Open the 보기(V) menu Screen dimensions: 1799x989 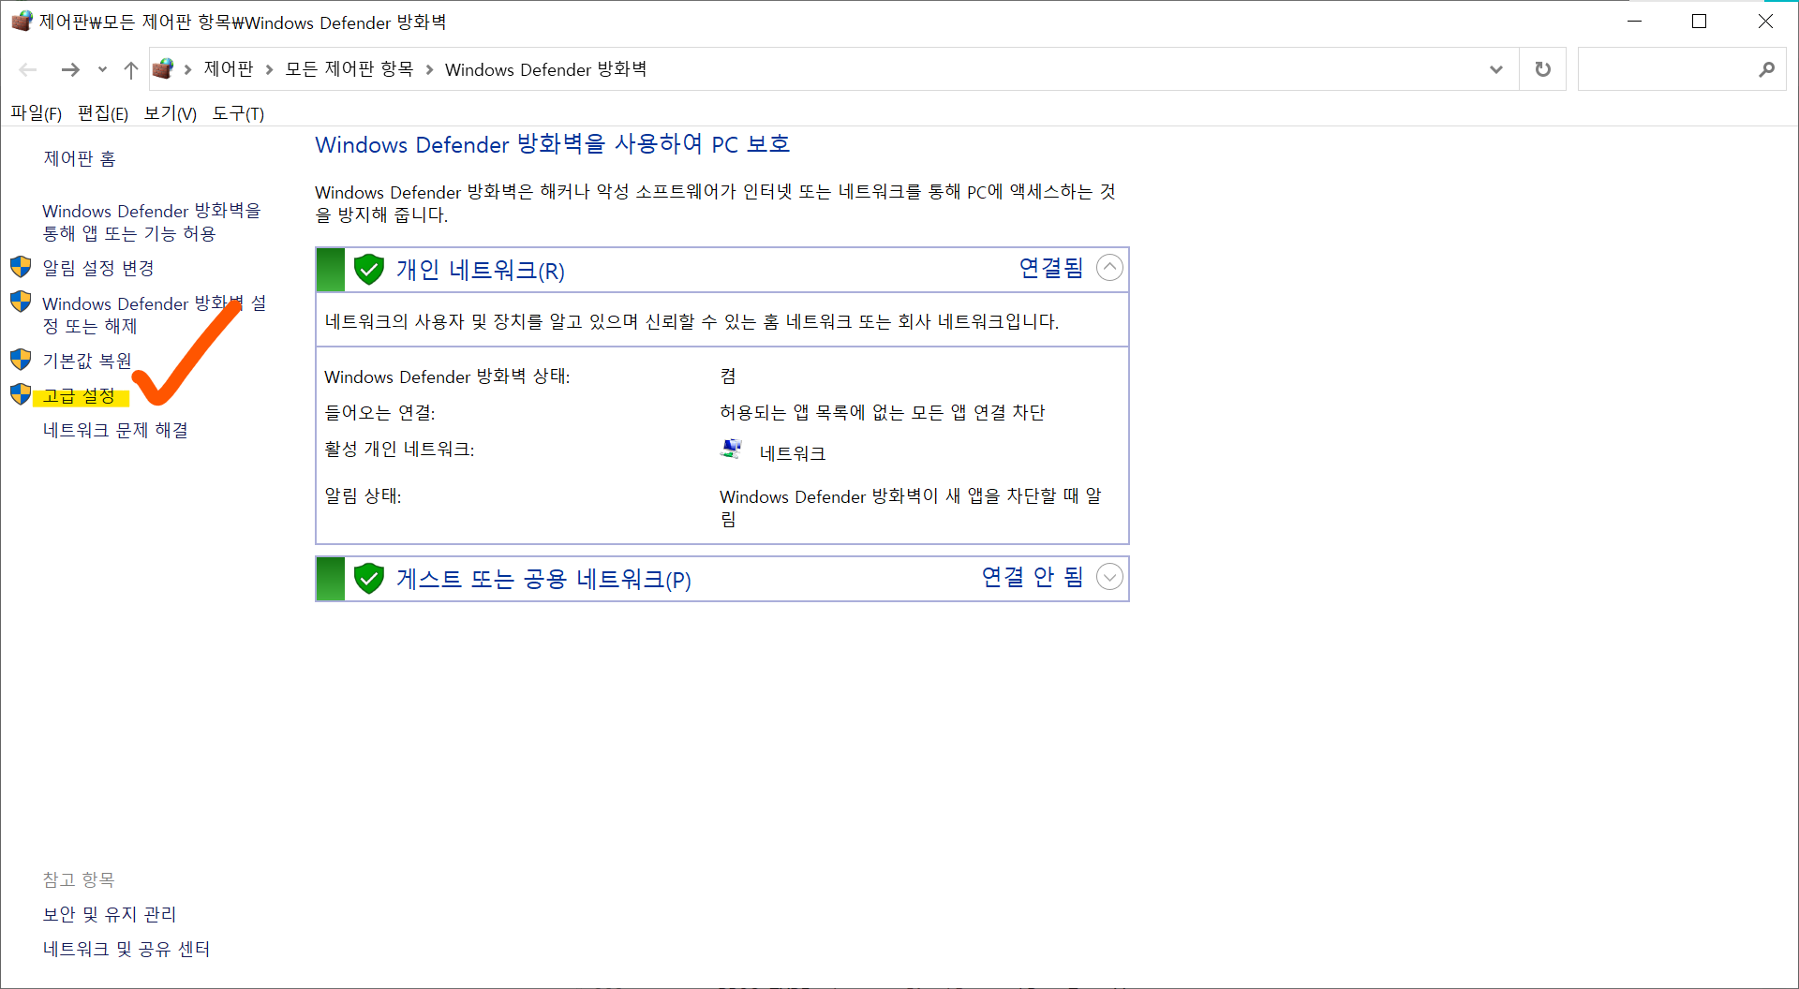pyautogui.click(x=170, y=113)
